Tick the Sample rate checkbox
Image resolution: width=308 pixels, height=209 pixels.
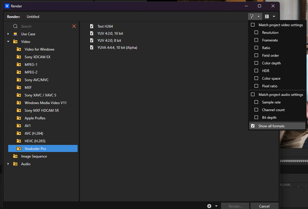pyautogui.click(x=256, y=102)
